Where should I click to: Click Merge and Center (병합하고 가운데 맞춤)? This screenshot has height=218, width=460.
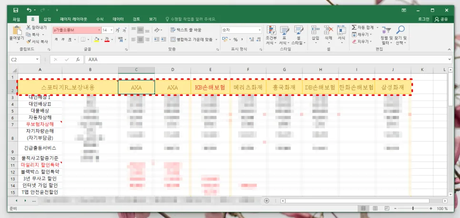pos(192,39)
